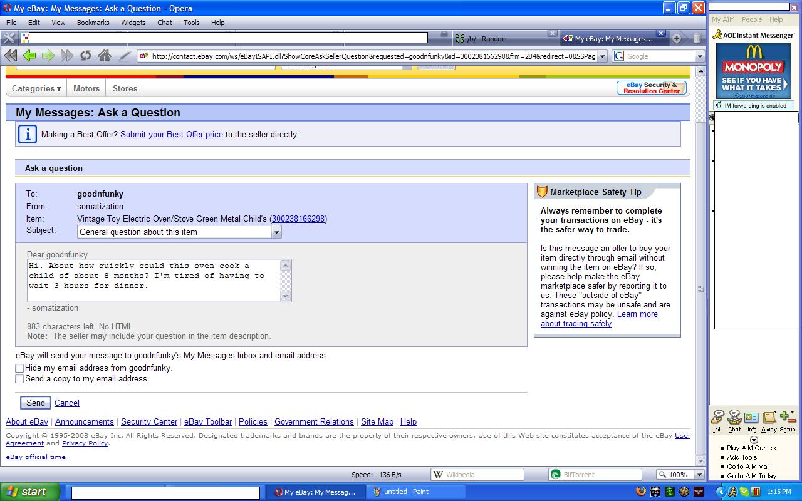Click the Rewind navigation button
The image size is (802, 501).
10,56
